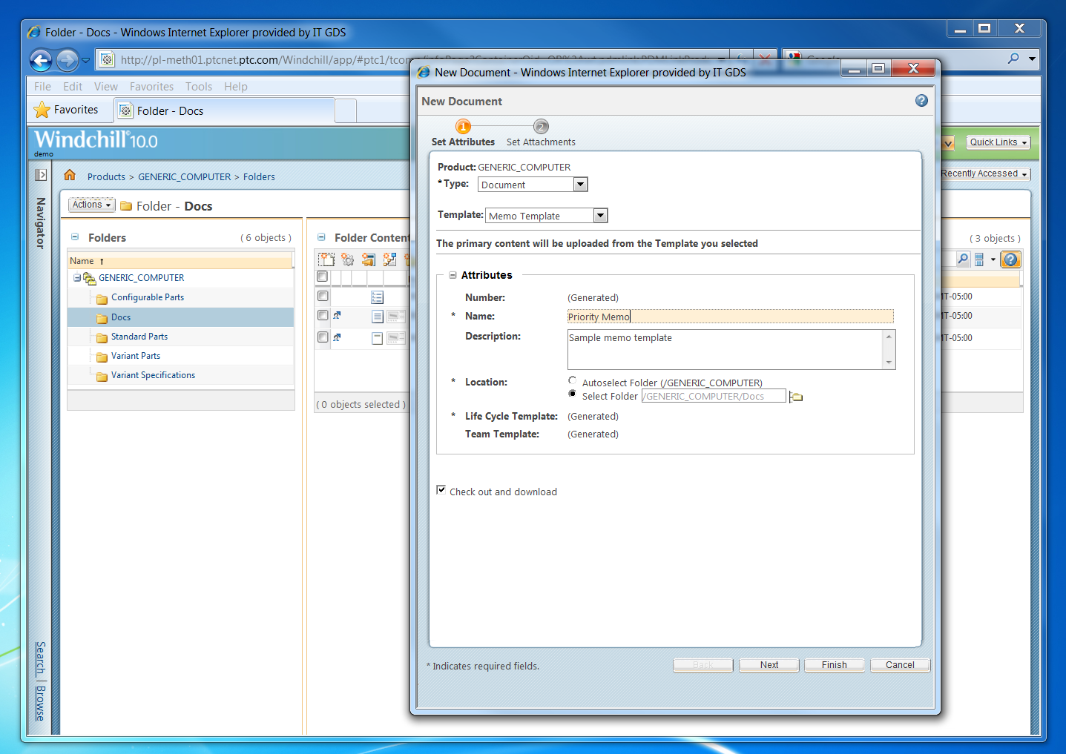Screen dimensions: 1066x754
Task: Check the select-all checkbox in Folder Contents header
Action: (322, 276)
